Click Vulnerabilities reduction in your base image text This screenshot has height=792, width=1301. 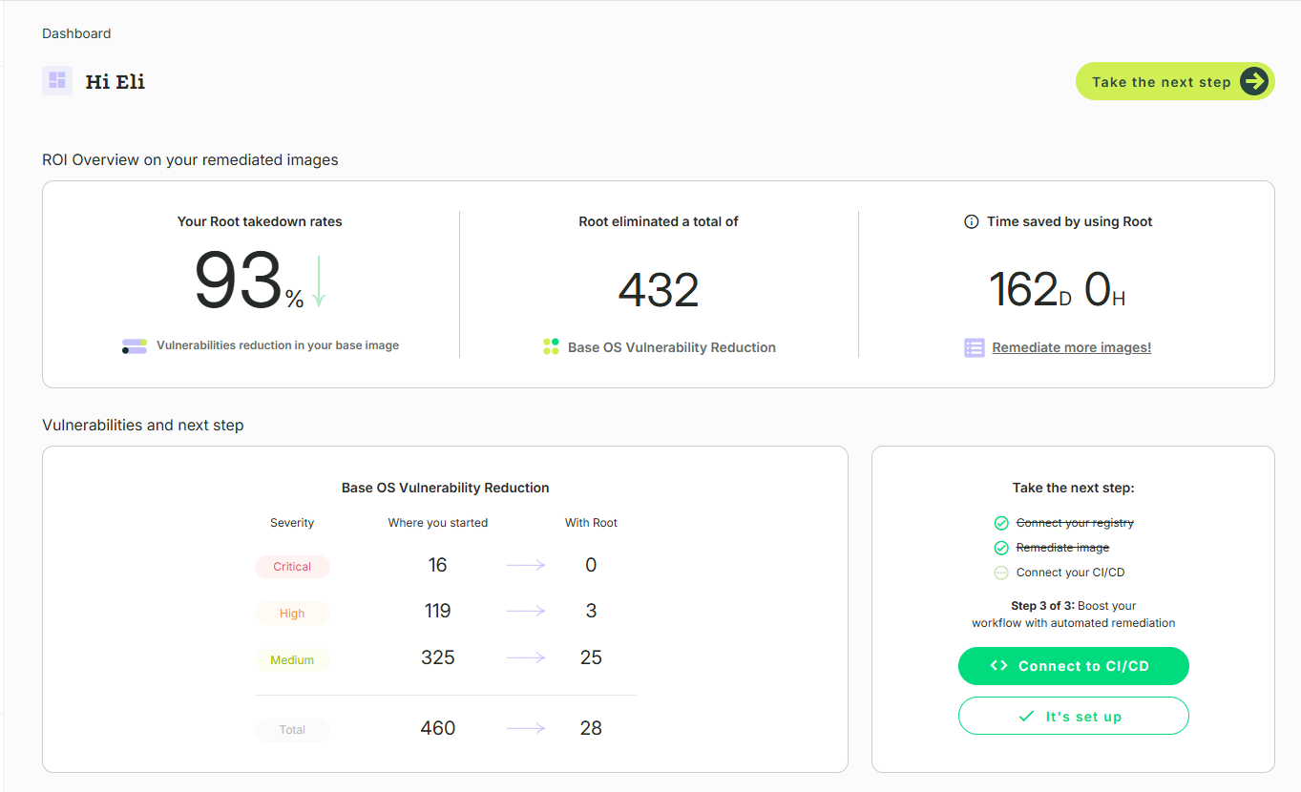pyautogui.click(x=278, y=345)
